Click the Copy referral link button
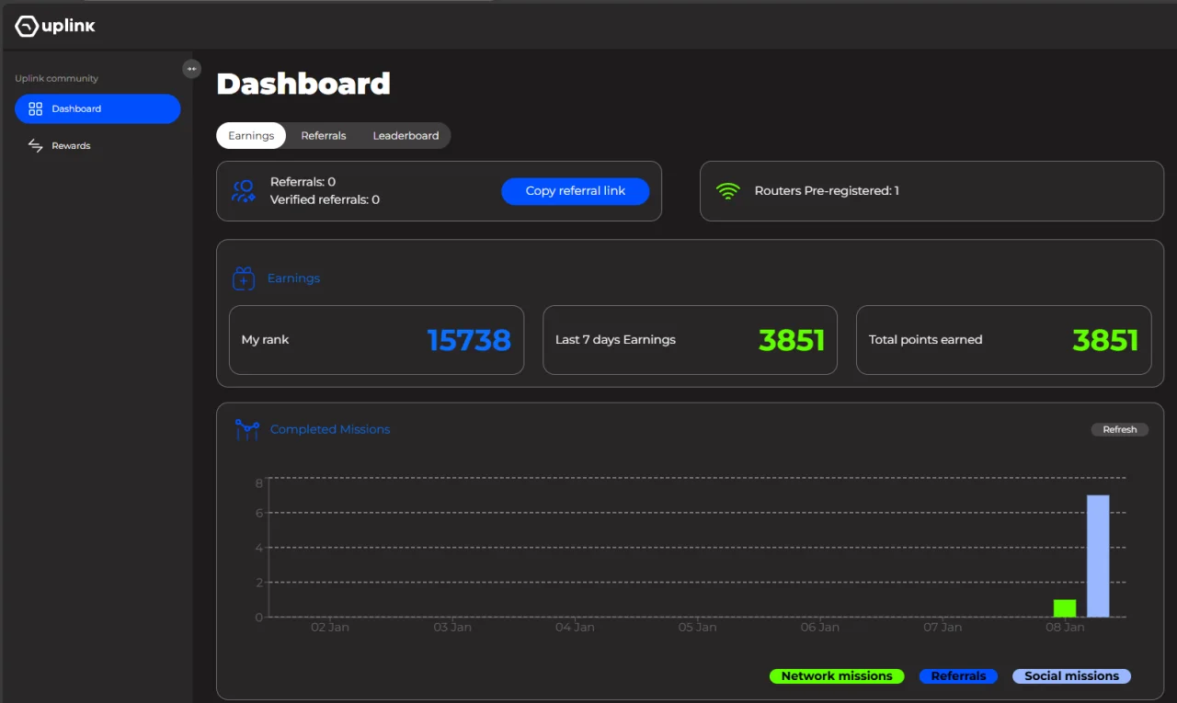 576,191
